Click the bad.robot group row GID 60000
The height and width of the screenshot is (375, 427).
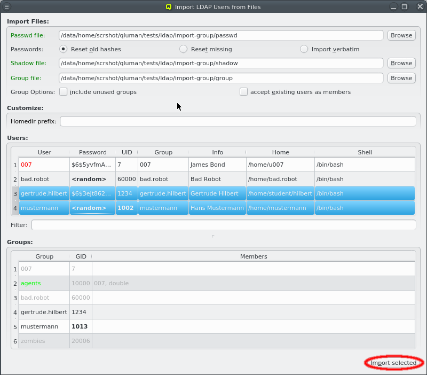point(81,298)
